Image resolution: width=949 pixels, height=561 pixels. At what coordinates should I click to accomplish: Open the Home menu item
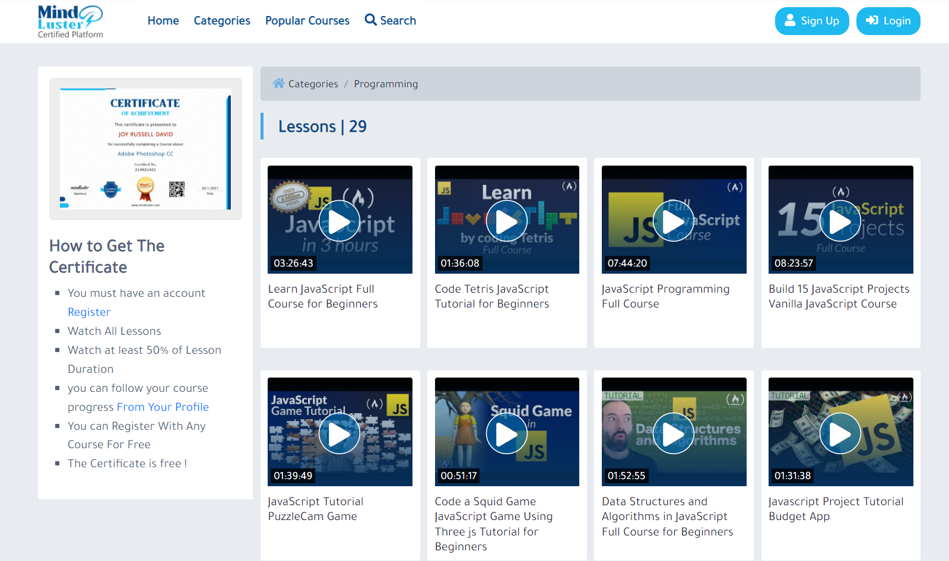tap(163, 21)
